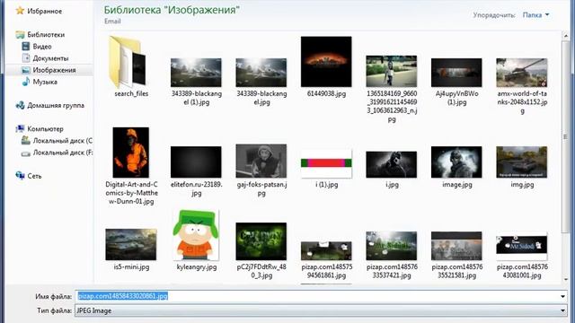Select thumbnail 343389-blackangel (1).jpg
The image size is (575, 323).
click(x=196, y=73)
